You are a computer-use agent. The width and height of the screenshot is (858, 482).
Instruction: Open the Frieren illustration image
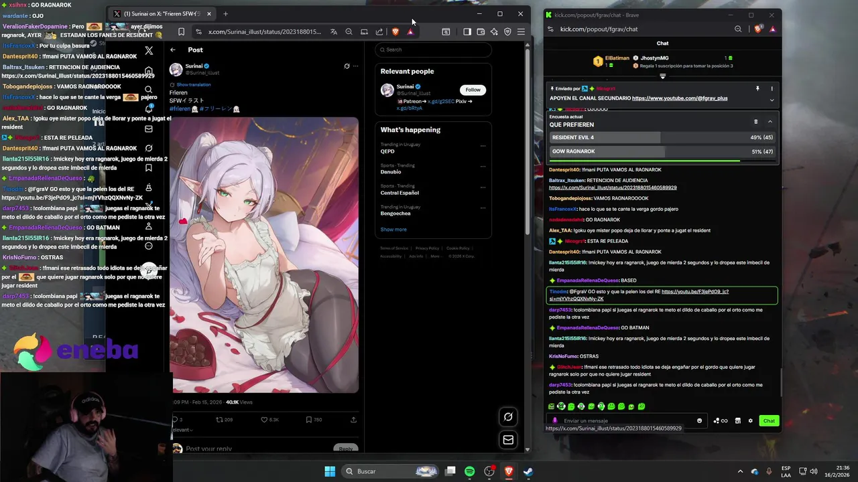click(x=265, y=255)
